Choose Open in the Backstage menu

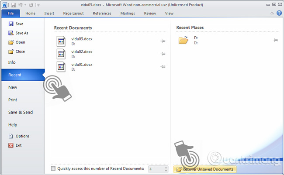pos(17,42)
